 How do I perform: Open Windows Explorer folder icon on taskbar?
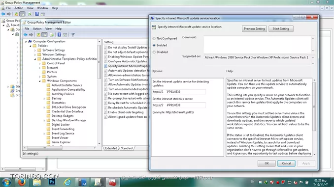pos(36,182)
